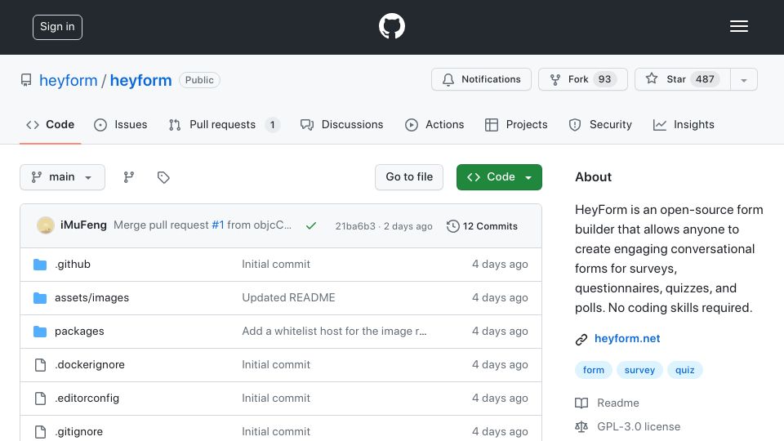Open the iMuFeng author link
This screenshot has width=784, height=441.
click(x=83, y=225)
